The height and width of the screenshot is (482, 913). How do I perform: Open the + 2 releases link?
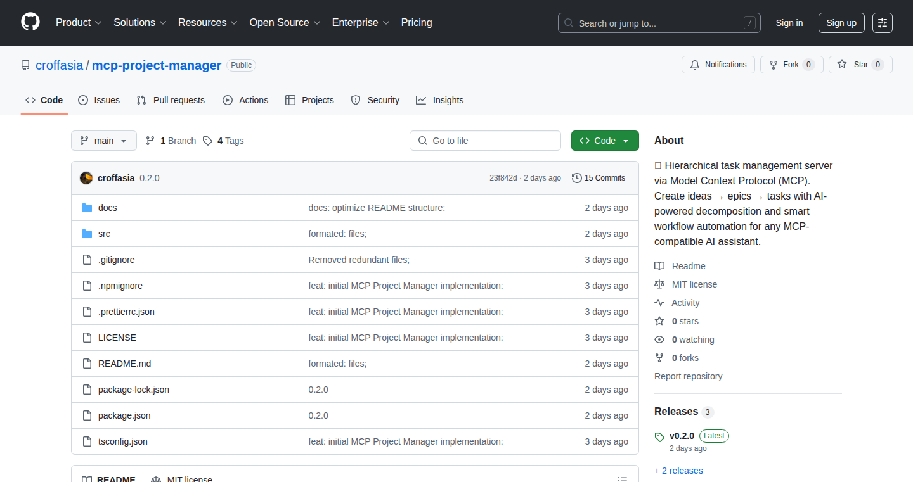tap(678, 471)
